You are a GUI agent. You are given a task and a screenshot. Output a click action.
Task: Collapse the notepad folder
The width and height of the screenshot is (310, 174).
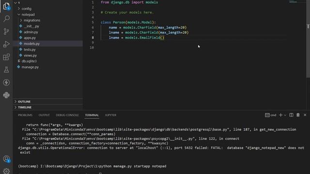point(48,14)
